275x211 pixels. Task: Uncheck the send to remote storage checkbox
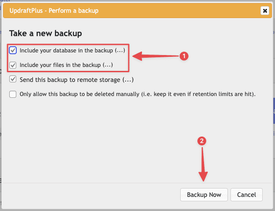tap(13, 80)
